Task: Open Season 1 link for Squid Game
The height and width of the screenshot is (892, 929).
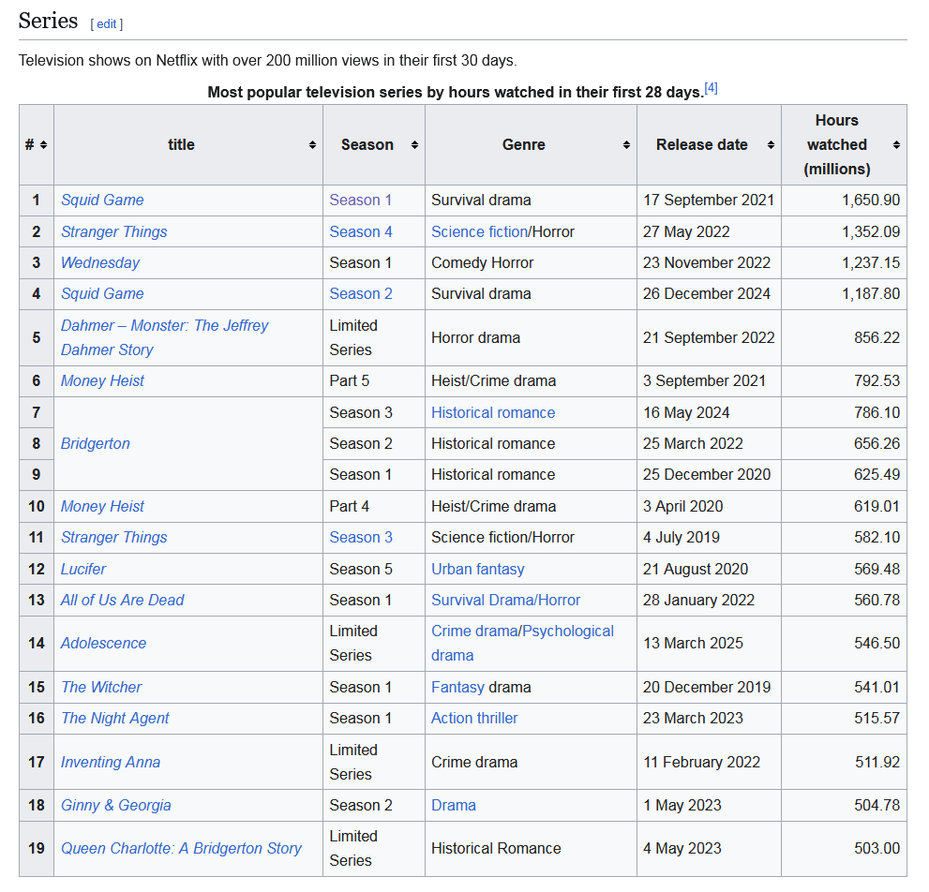Action: [361, 201]
